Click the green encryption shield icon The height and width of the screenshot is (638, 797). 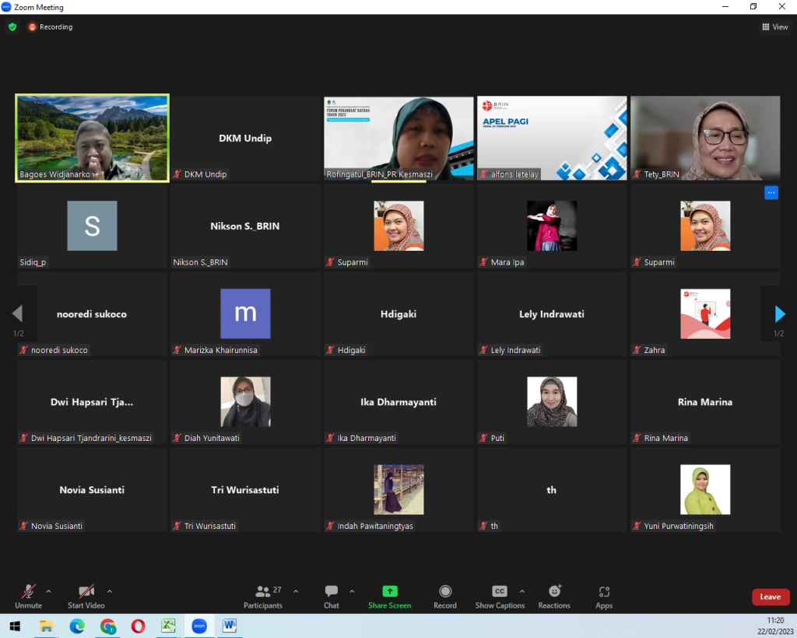12,26
